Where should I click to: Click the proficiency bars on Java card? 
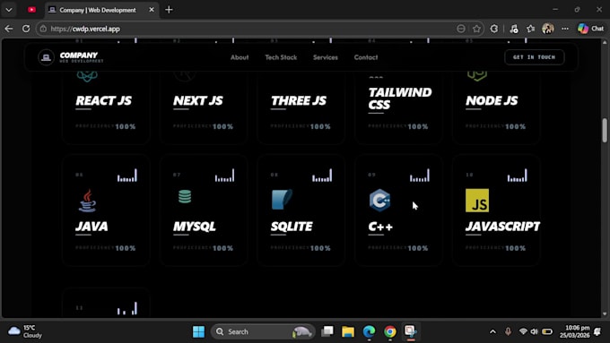click(x=127, y=176)
